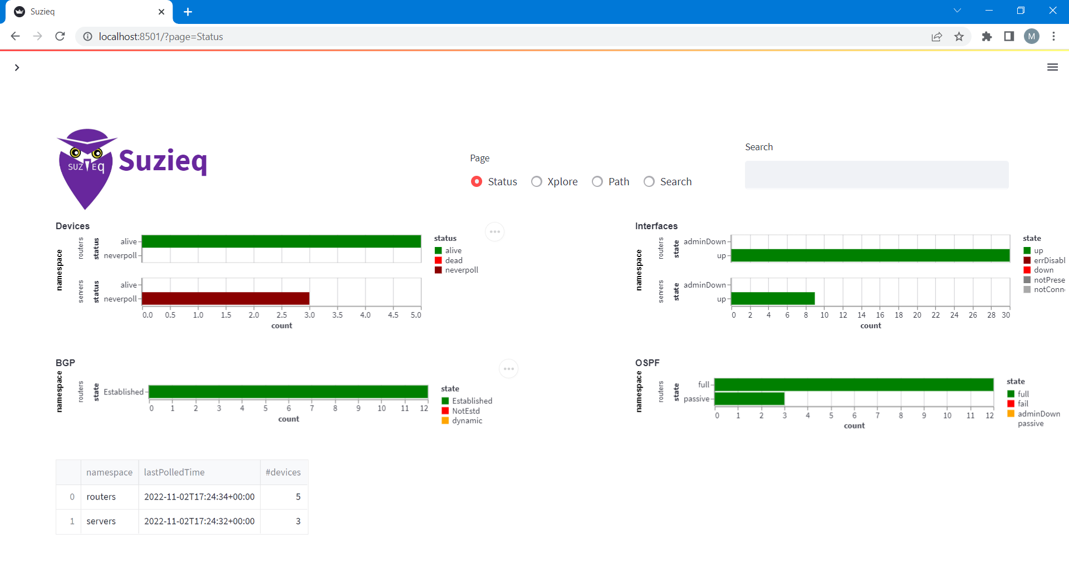The width and height of the screenshot is (1069, 573).
Task: Click into the Search input field
Action: pos(876,175)
